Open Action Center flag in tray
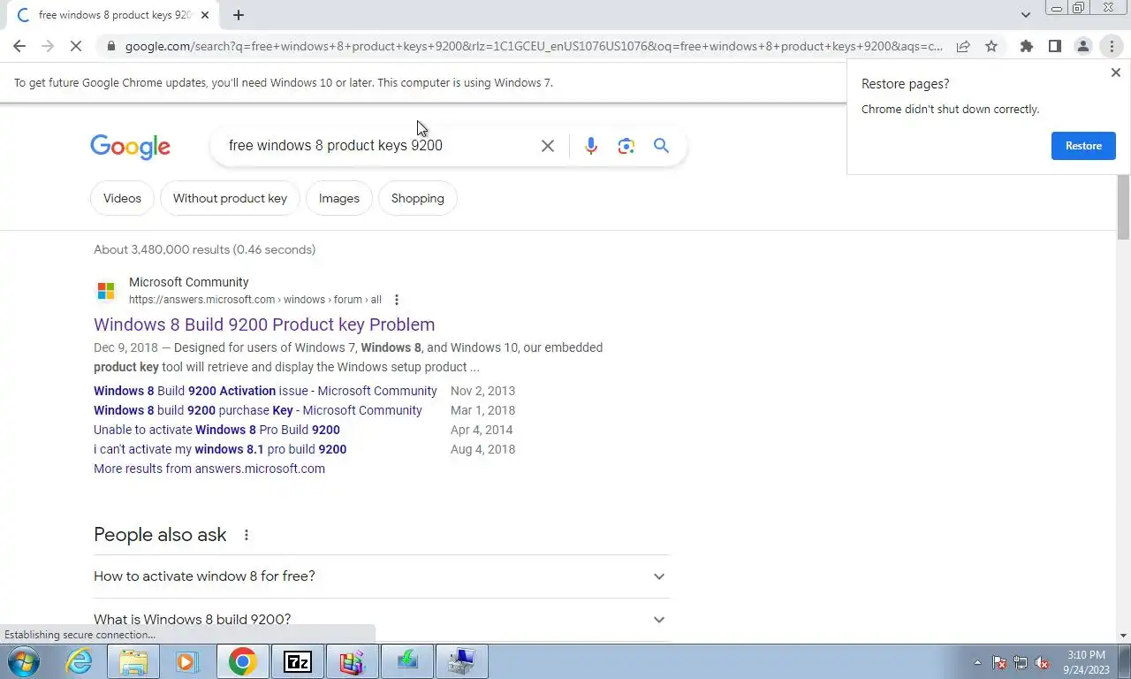This screenshot has width=1131, height=679. [999, 662]
